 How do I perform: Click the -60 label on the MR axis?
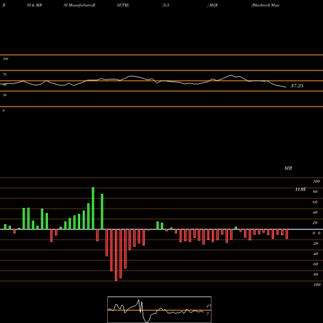click(315, 264)
